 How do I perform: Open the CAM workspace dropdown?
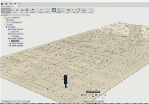coord(6,11)
